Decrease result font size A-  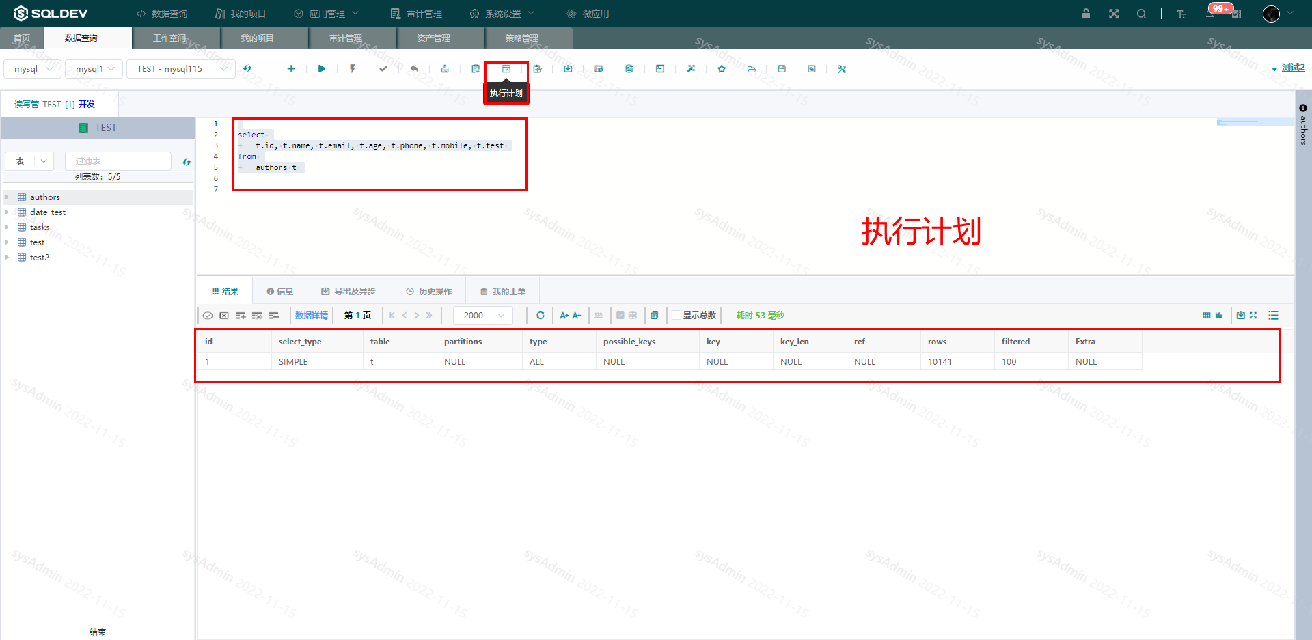coord(577,316)
